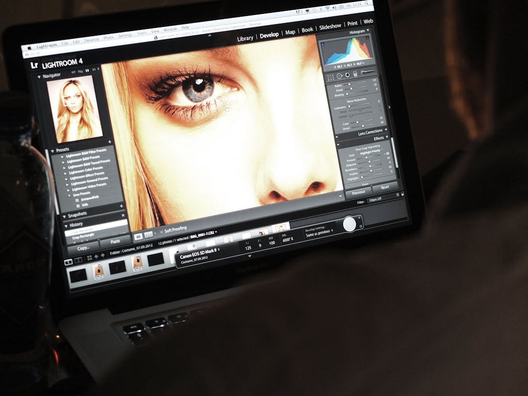Click plus icon to add new preset
This screenshot has height=396, width=528.
point(109,142)
